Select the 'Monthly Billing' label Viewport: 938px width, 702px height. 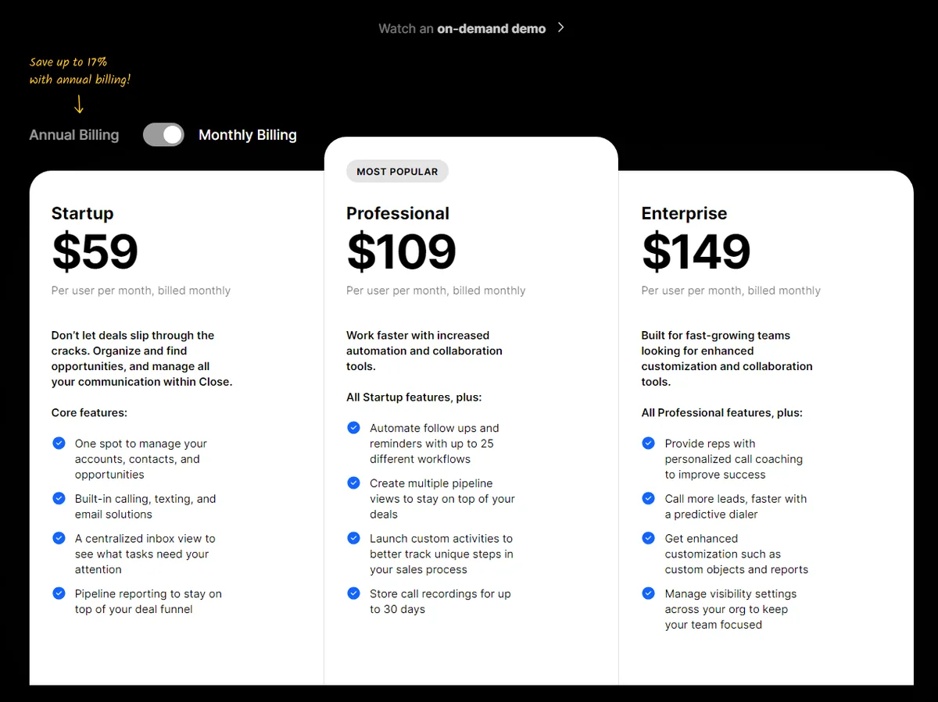pyautogui.click(x=247, y=134)
